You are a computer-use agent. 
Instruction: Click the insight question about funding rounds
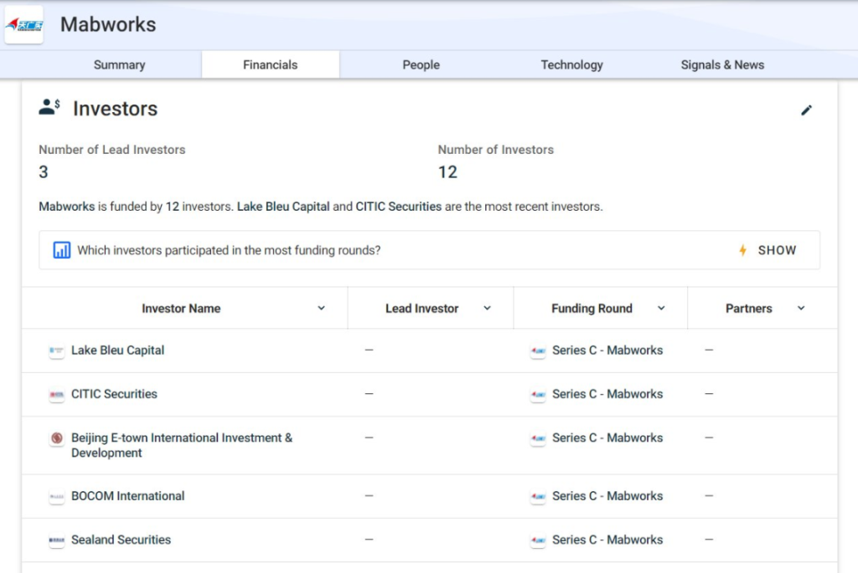[229, 250]
